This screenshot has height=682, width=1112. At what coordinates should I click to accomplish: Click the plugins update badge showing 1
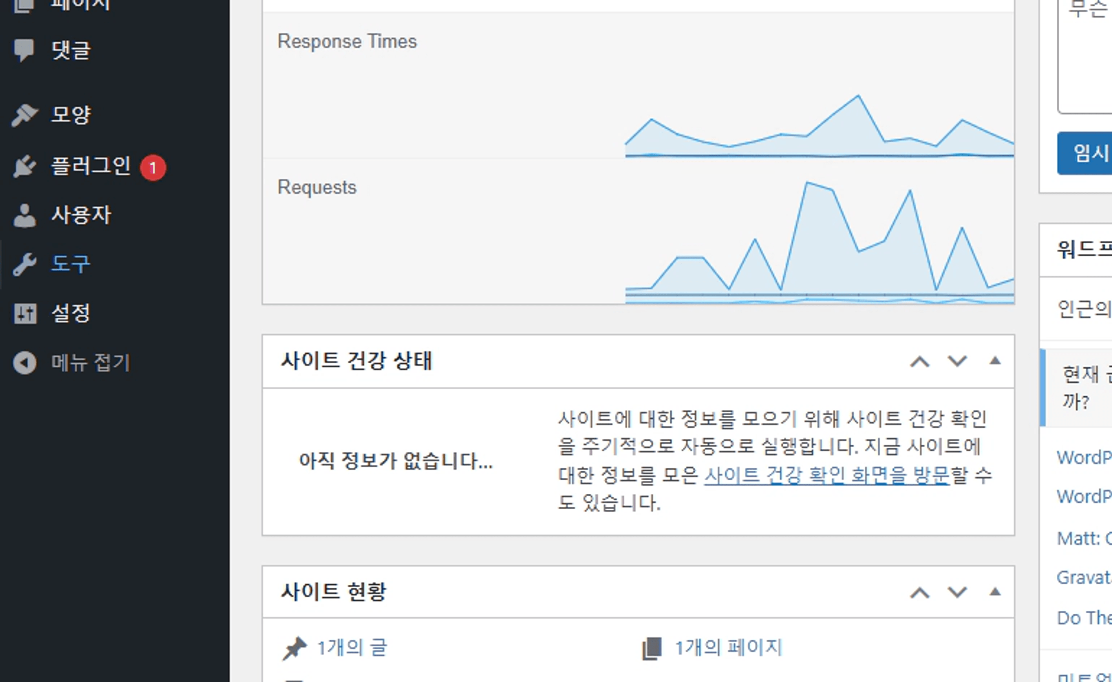coord(153,168)
